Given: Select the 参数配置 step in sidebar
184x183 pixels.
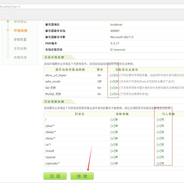Looking at the screenshot, I should pos(20,40).
